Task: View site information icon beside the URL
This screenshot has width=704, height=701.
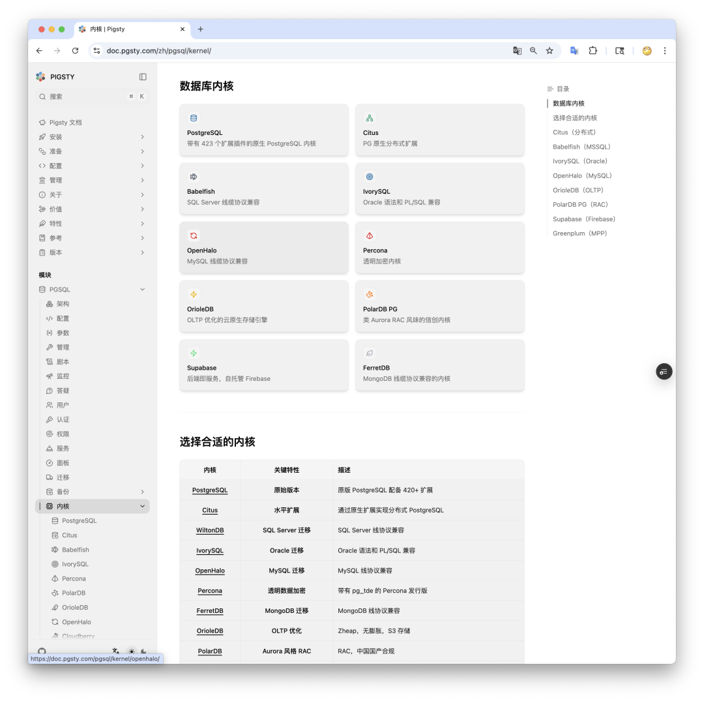Action: [96, 51]
